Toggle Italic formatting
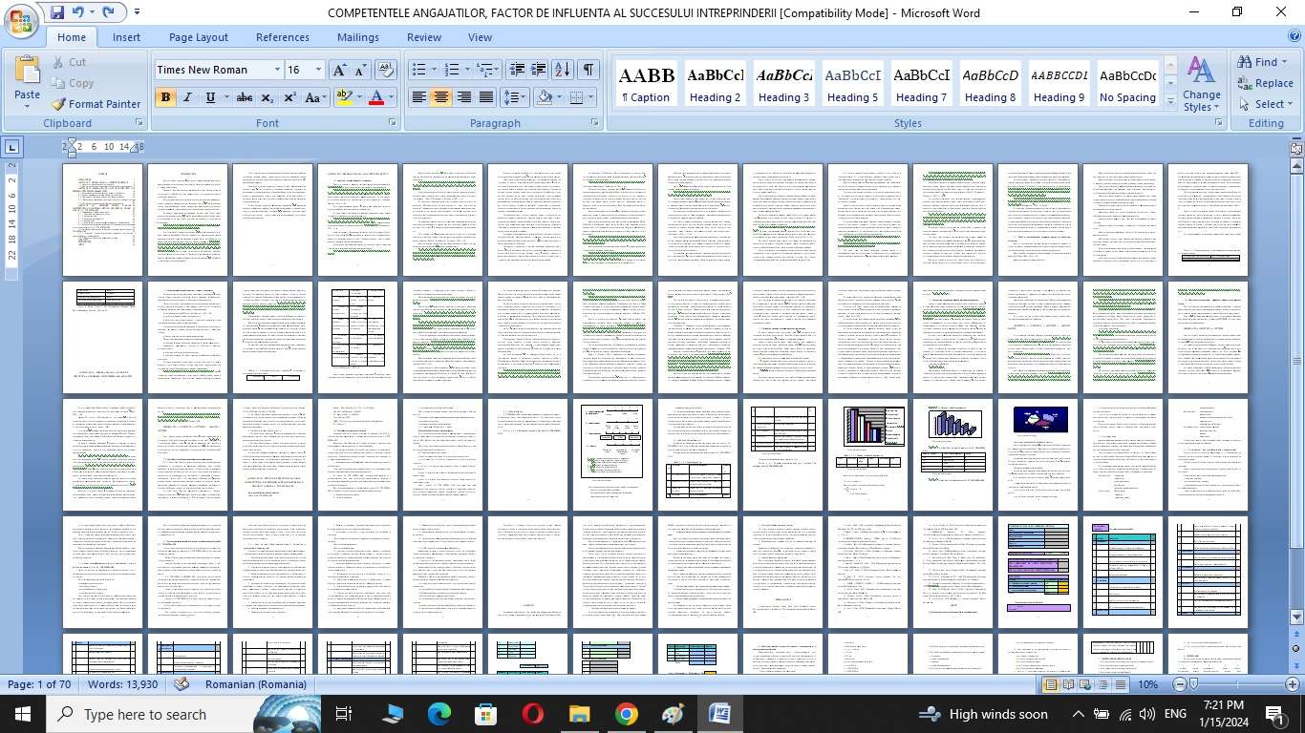Image resolution: width=1305 pixels, height=733 pixels. (x=188, y=97)
